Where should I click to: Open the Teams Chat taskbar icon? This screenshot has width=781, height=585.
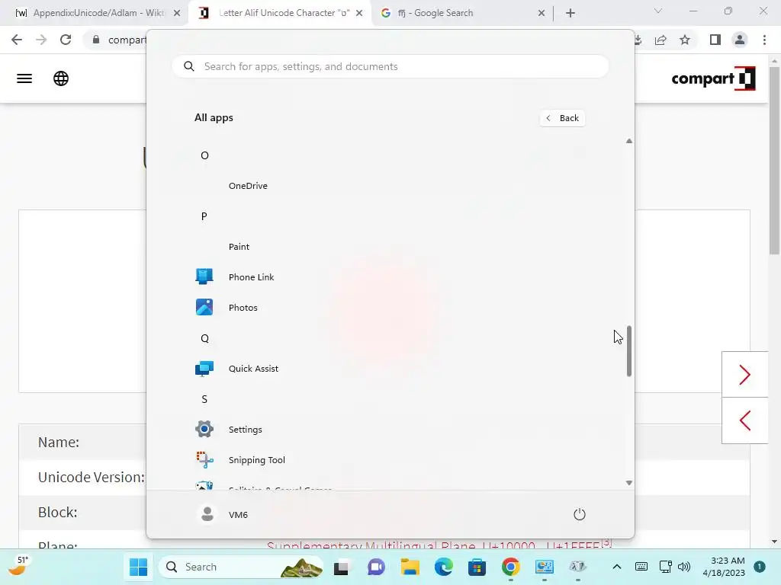tap(376, 567)
